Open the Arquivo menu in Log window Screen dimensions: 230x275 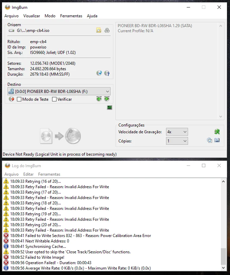pos(11,174)
